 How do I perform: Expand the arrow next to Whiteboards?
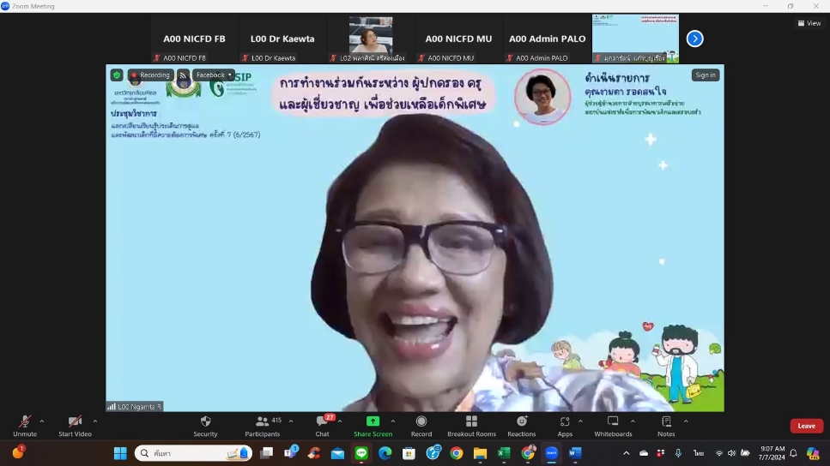point(633,421)
